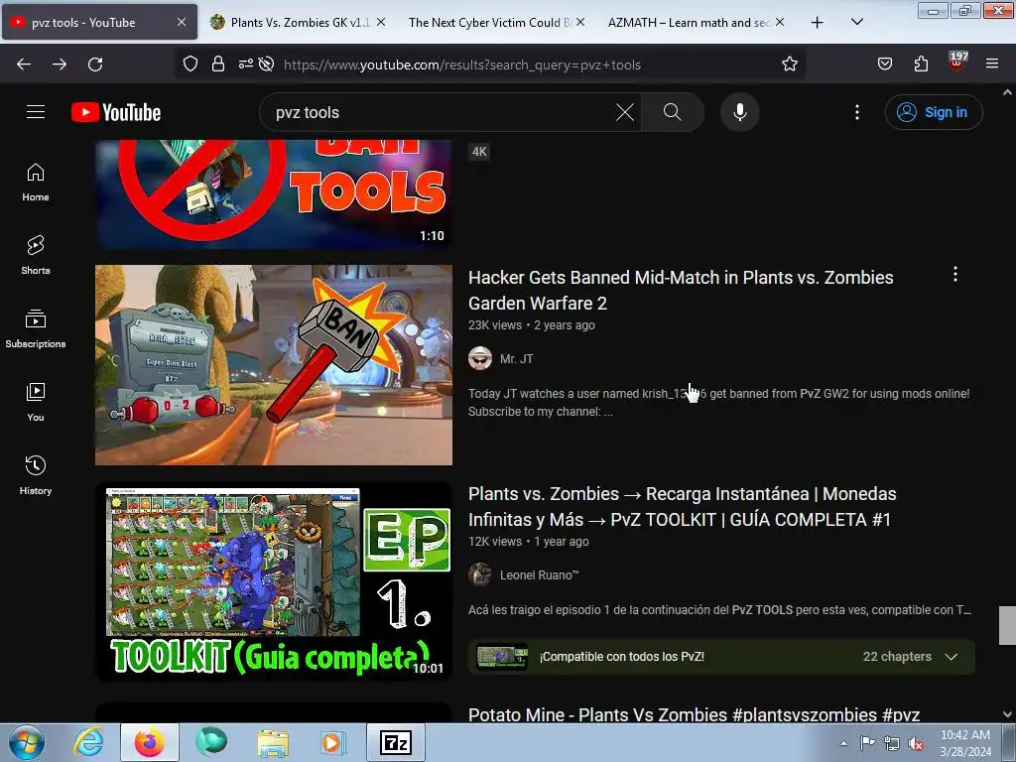This screenshot has width=1016, height=762.
Task: Launch Internet Explorer from taskbar
Action: 88,742
